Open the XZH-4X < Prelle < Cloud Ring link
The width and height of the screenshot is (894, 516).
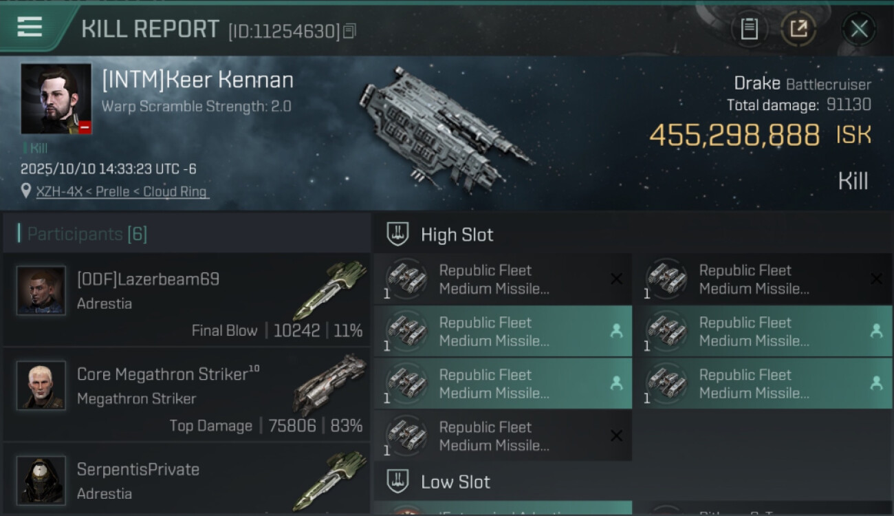click(x=122, y=192)
